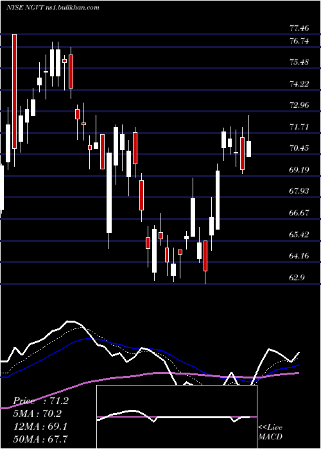
Task: Click the 72.96 price level label
Action: 299,105
